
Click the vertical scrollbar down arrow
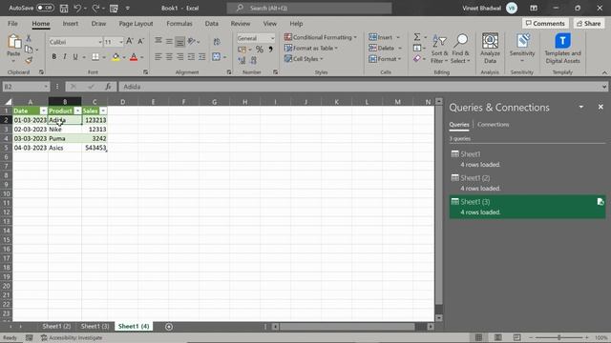click(439, 317)
